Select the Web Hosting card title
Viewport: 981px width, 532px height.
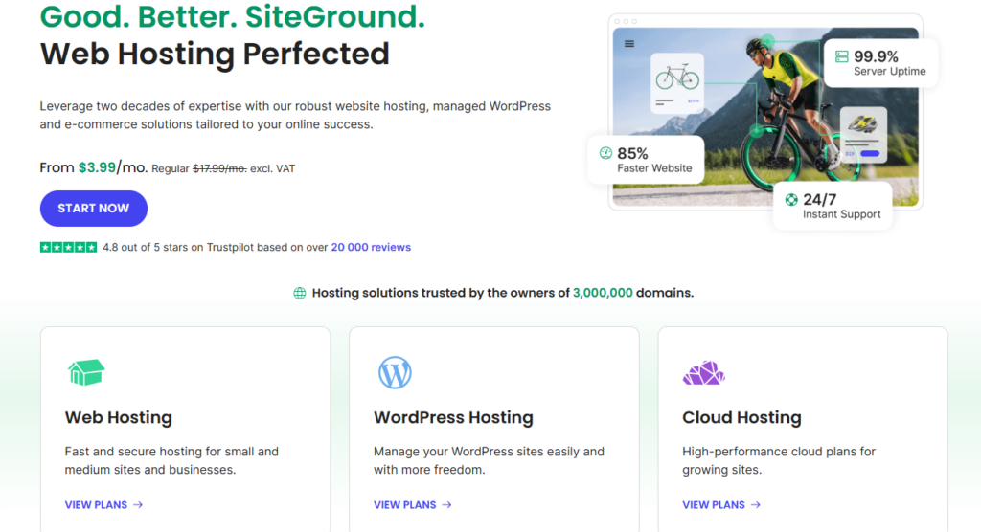coord(118,417)
